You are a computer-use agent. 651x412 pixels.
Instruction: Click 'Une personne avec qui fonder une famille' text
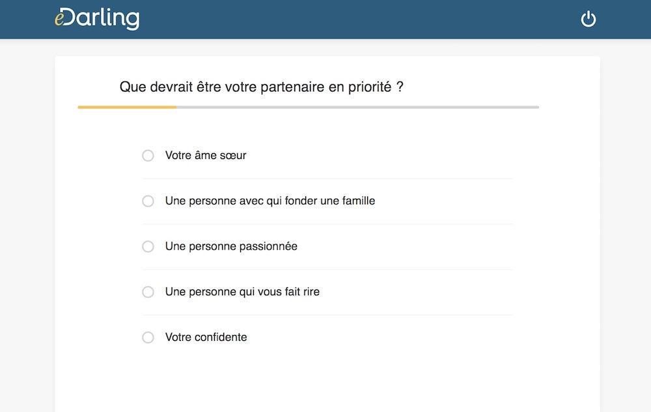click(270, 201)
